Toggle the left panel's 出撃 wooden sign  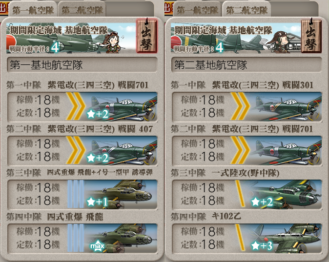click(146, 36)
